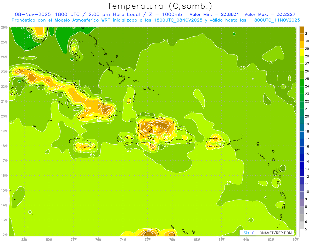314x243 pixels.
Task: Click the longitude axis label "82W"
Action: tap(24, 239)
